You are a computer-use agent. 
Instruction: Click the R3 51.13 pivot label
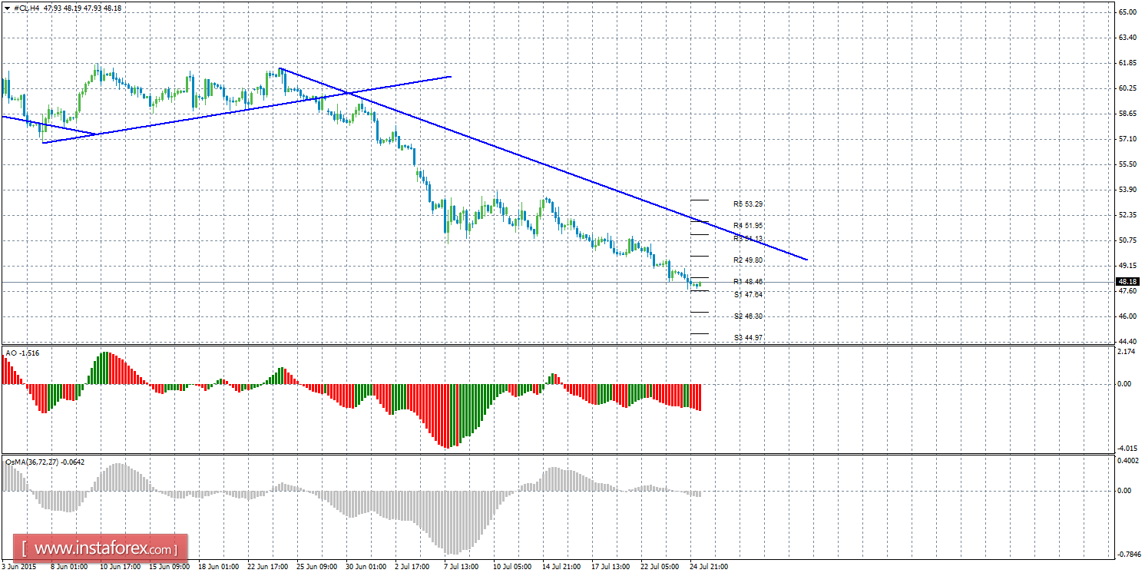tap(748, 239)
